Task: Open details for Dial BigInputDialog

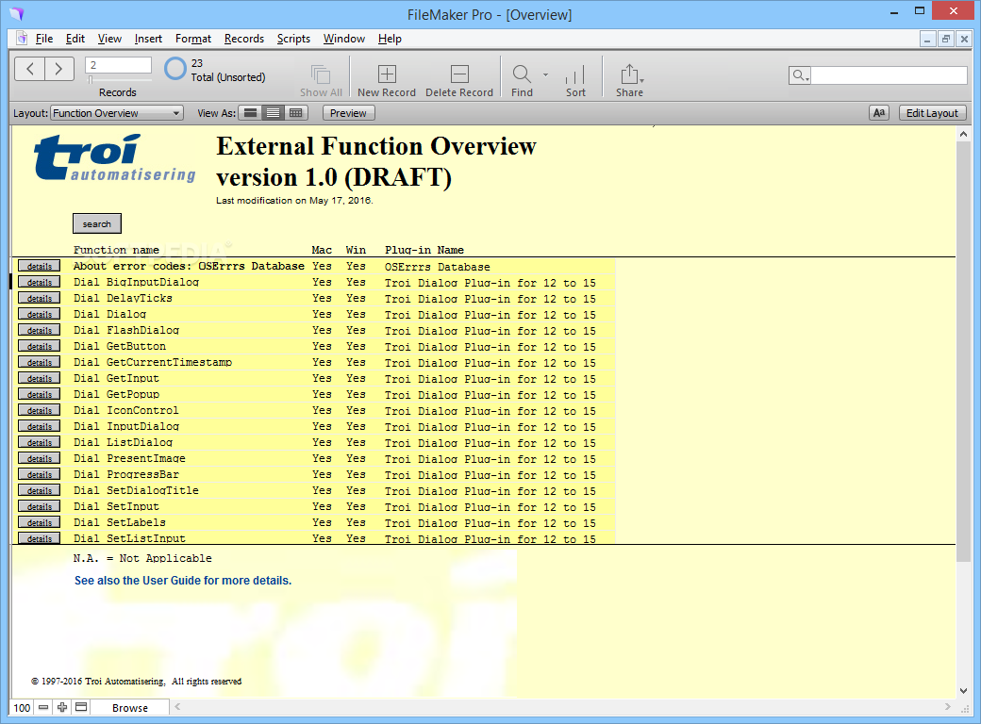Action: click(x=40, y=283)
